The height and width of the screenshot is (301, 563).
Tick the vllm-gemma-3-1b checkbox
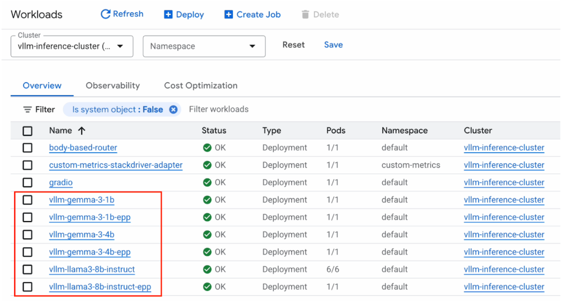pos(27,200)
